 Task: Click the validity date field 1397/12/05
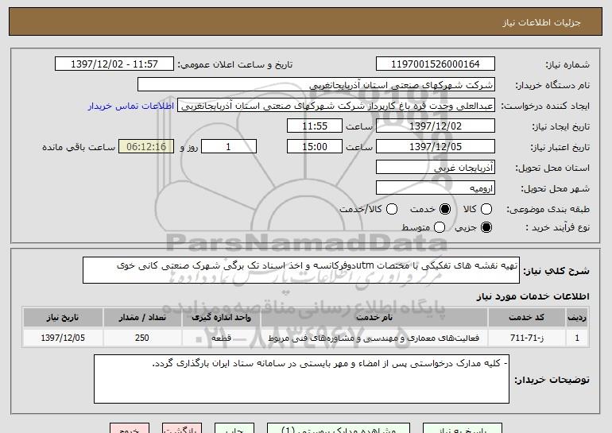pos(436,147)
